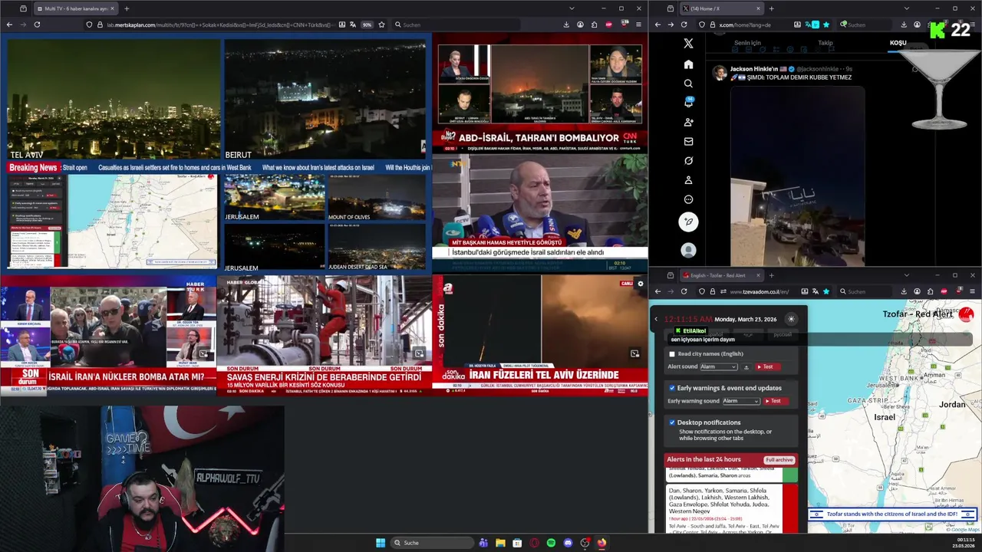
Task: Open new tab in Multi TV window
Action: click(x=127, y=8)
